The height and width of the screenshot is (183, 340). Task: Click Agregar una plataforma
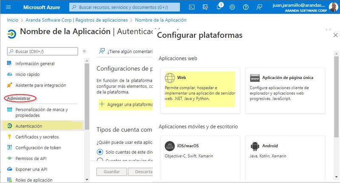[126, 104]
